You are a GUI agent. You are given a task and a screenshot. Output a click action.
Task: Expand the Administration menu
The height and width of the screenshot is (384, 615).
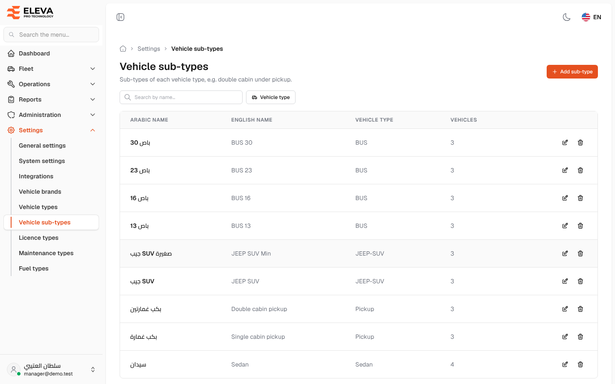click(51, 115)
